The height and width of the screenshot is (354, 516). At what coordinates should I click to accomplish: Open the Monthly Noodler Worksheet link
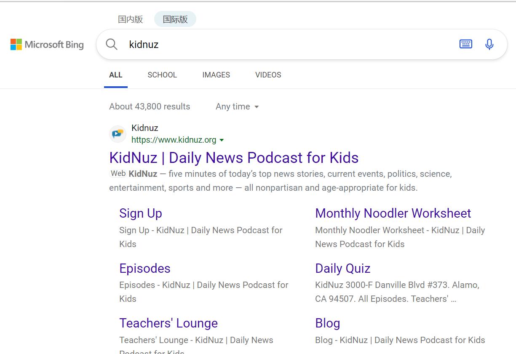point(393,213)
